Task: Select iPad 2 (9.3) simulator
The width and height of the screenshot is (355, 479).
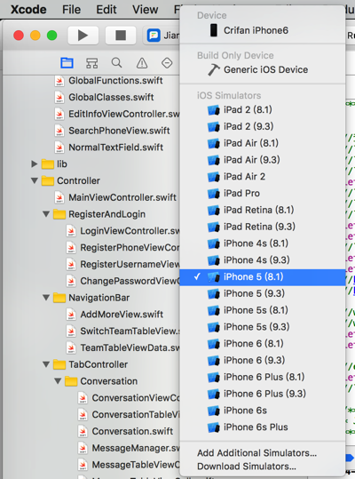Action: tap(263, 126)
